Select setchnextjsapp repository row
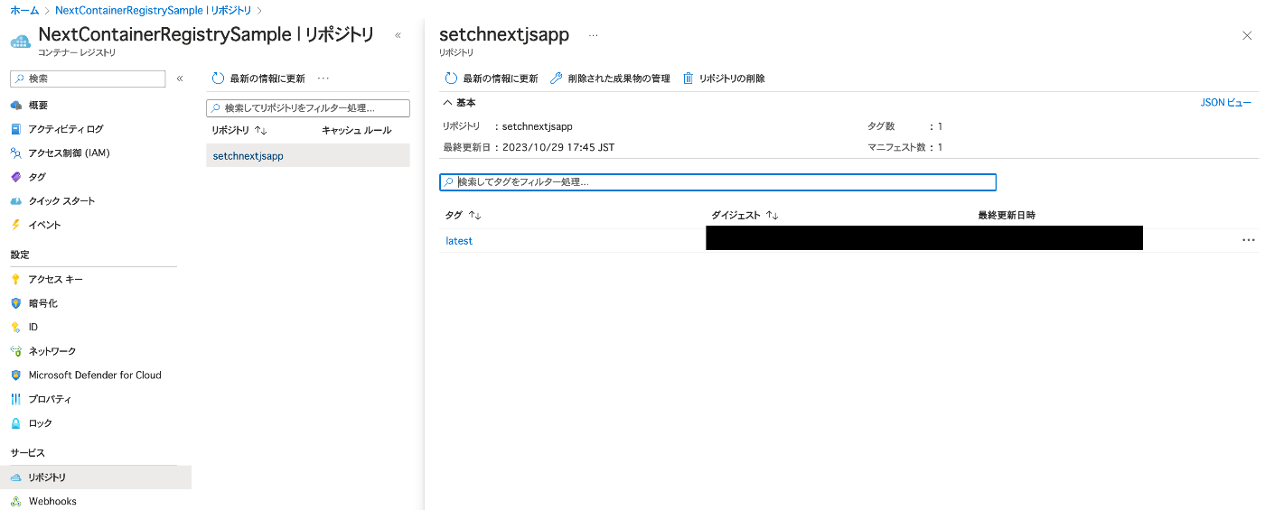1265x510 pixels. [x=308, y=156]
